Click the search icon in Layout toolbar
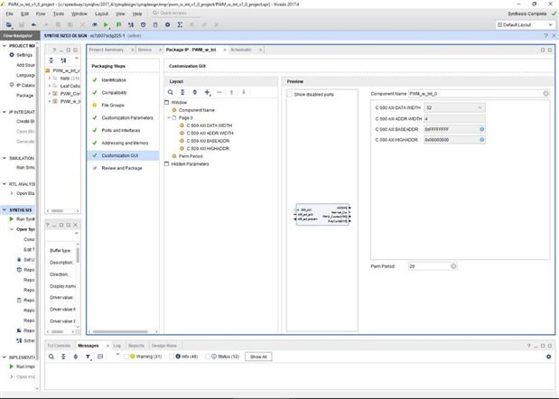 (172, 92)
